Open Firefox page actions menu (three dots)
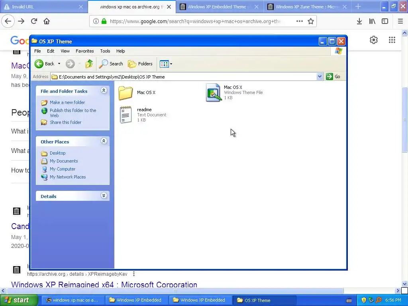The image size is (408, 306). (300, 22)
